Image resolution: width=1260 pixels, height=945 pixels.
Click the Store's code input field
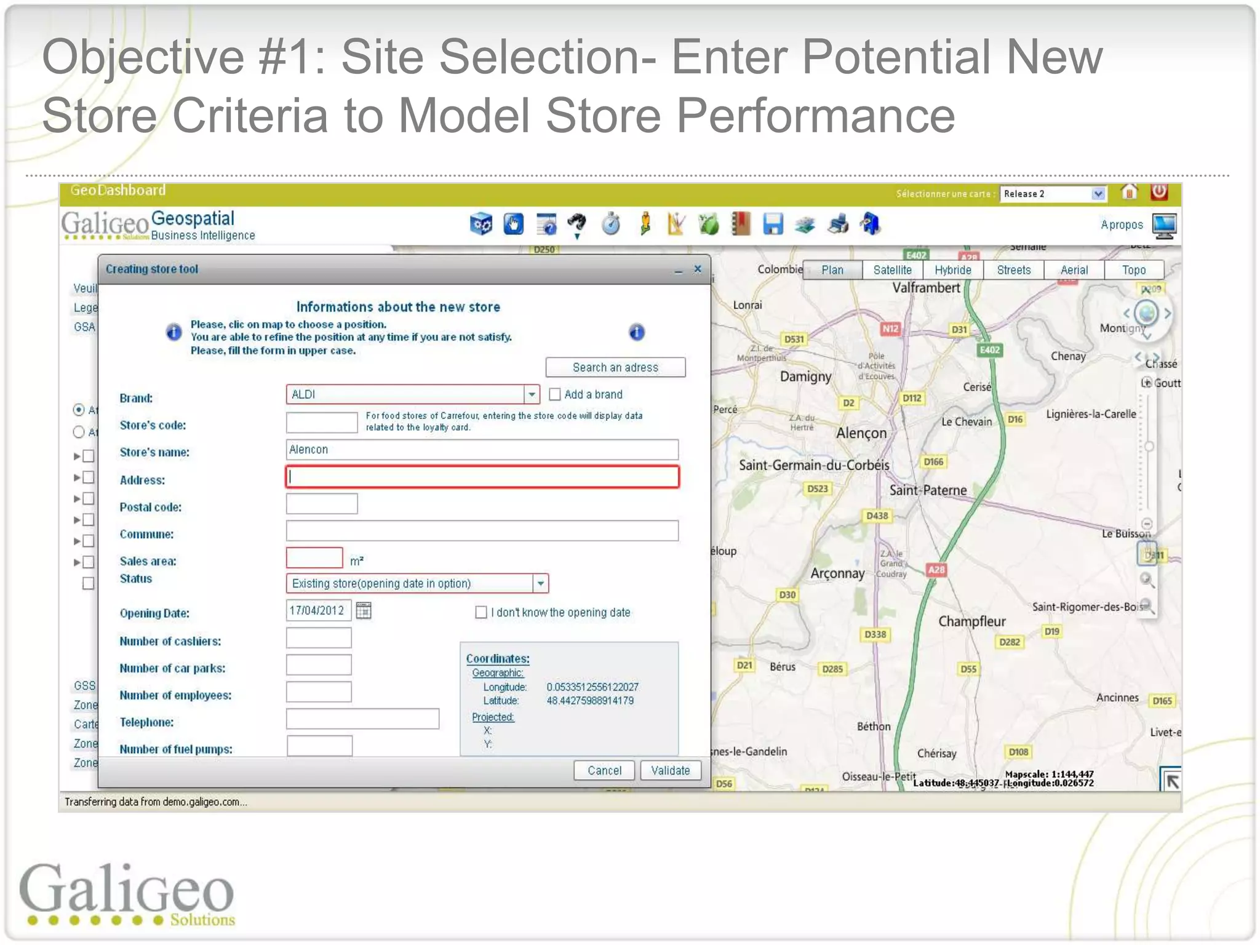point(322,423)
